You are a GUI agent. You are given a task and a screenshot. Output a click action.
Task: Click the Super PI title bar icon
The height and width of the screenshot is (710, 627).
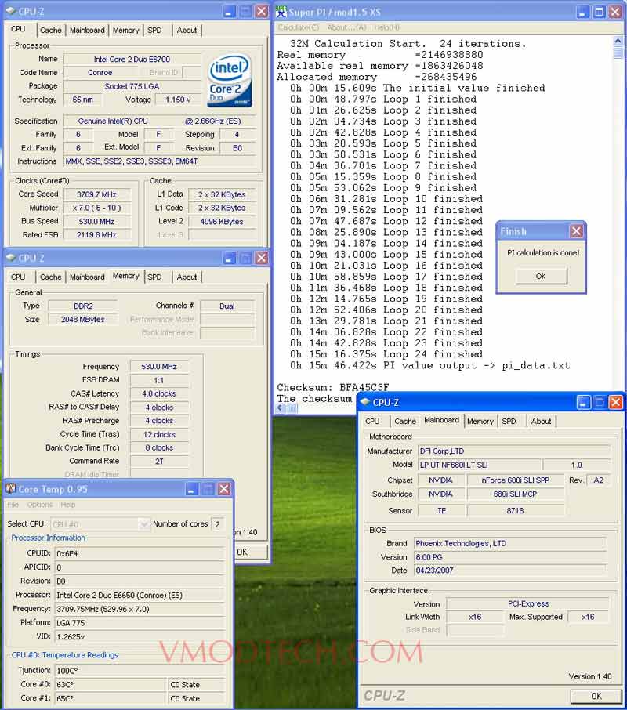[281, 11]
